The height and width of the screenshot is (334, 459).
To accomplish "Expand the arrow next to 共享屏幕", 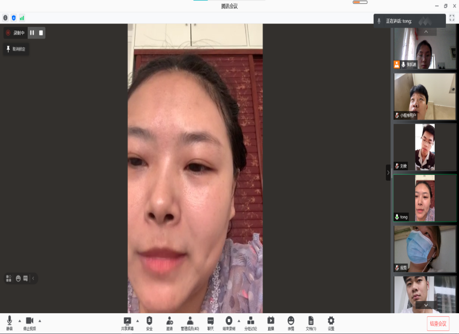I will click(137, 321).
